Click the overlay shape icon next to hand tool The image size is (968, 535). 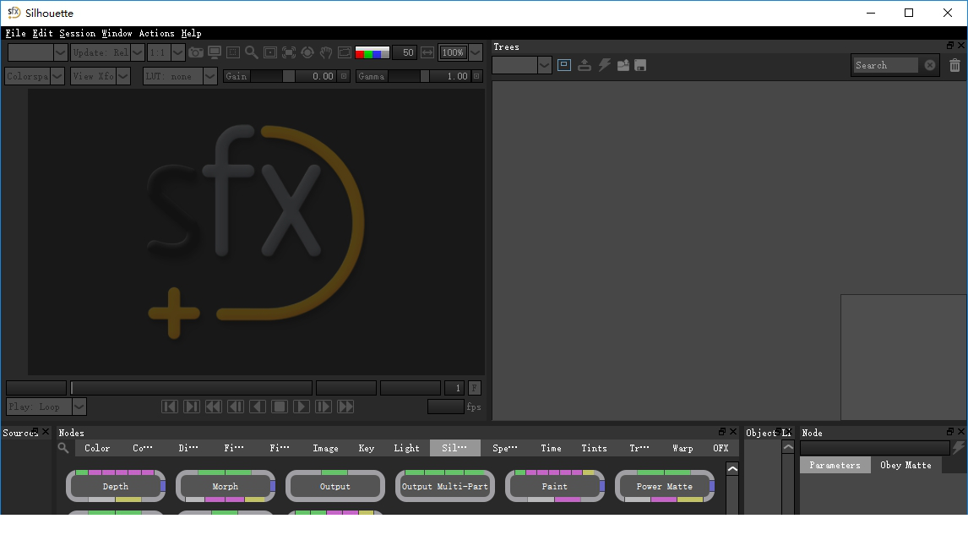(345, 52)
